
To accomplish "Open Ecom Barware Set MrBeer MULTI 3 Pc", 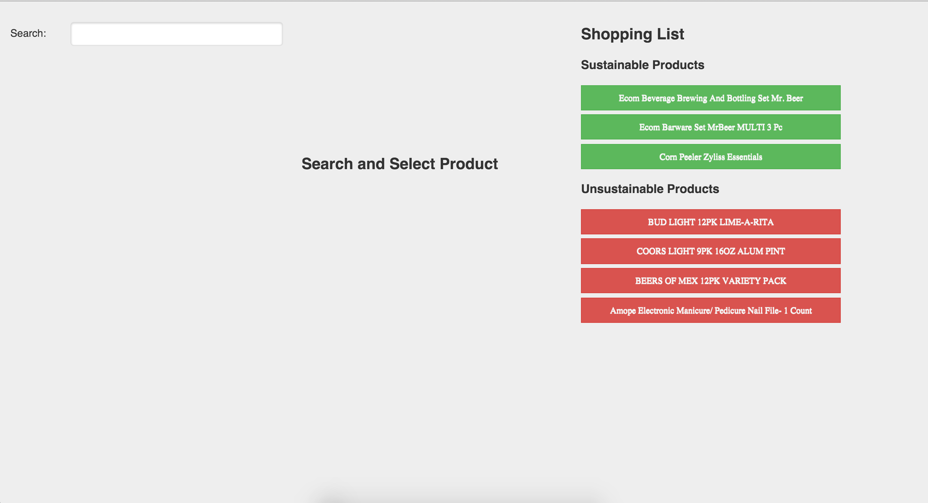I will click(x=711, y=127).
